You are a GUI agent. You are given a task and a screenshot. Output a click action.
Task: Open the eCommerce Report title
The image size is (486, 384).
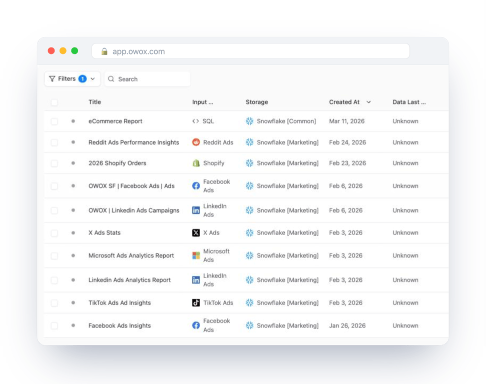[x=115, y=121]
